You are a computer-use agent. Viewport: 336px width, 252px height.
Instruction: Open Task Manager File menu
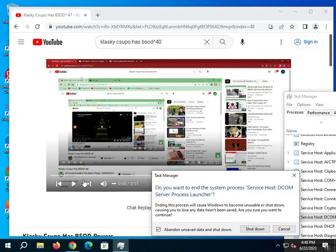click(289, 105)
